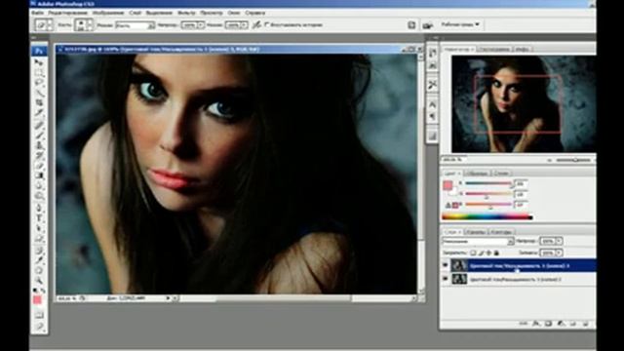Select the Eyedropper tool

[39, 260]
